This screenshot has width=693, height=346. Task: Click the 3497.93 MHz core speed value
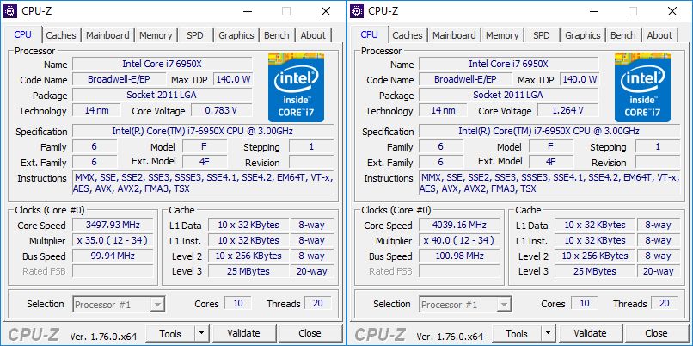coord(113,225)
